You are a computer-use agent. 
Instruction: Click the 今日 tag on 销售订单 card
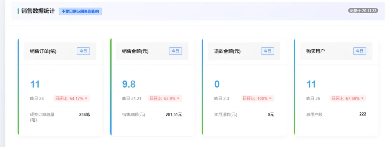(x=83, y=51)
